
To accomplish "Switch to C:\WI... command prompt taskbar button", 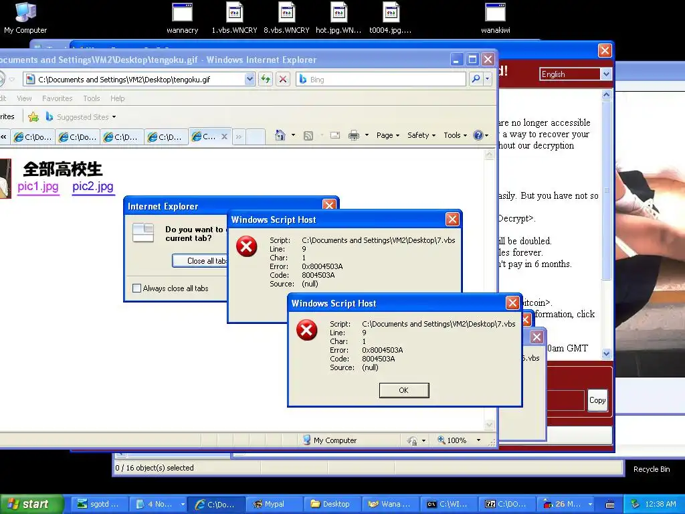I will tap(449, 504).
